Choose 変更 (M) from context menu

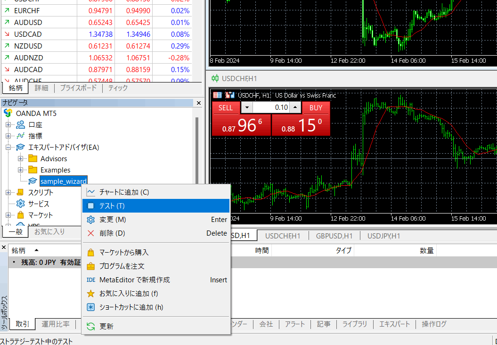coord(155,220)
